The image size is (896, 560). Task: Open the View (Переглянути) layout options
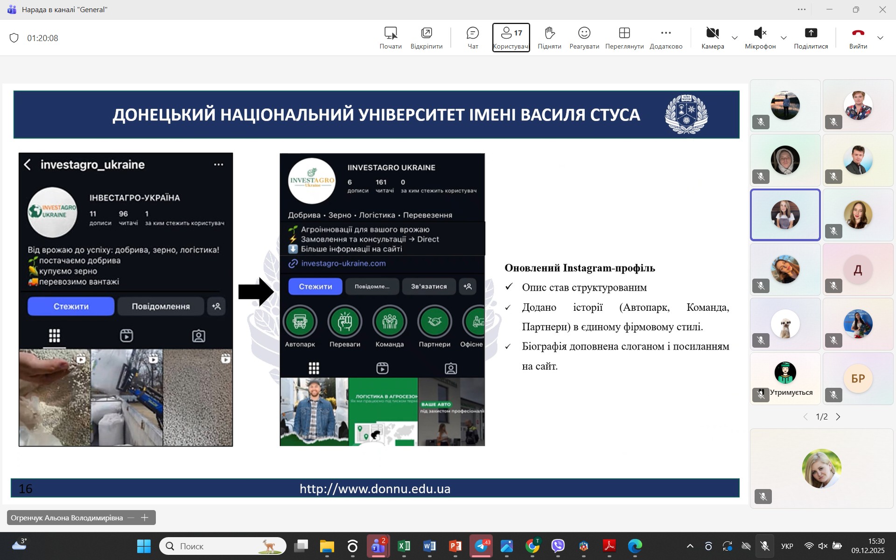click(x=624, y=37)
